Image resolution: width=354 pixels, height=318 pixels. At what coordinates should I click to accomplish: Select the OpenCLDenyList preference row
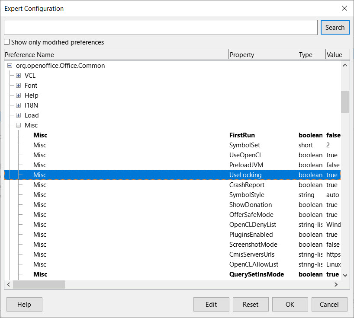click(173, 224)
